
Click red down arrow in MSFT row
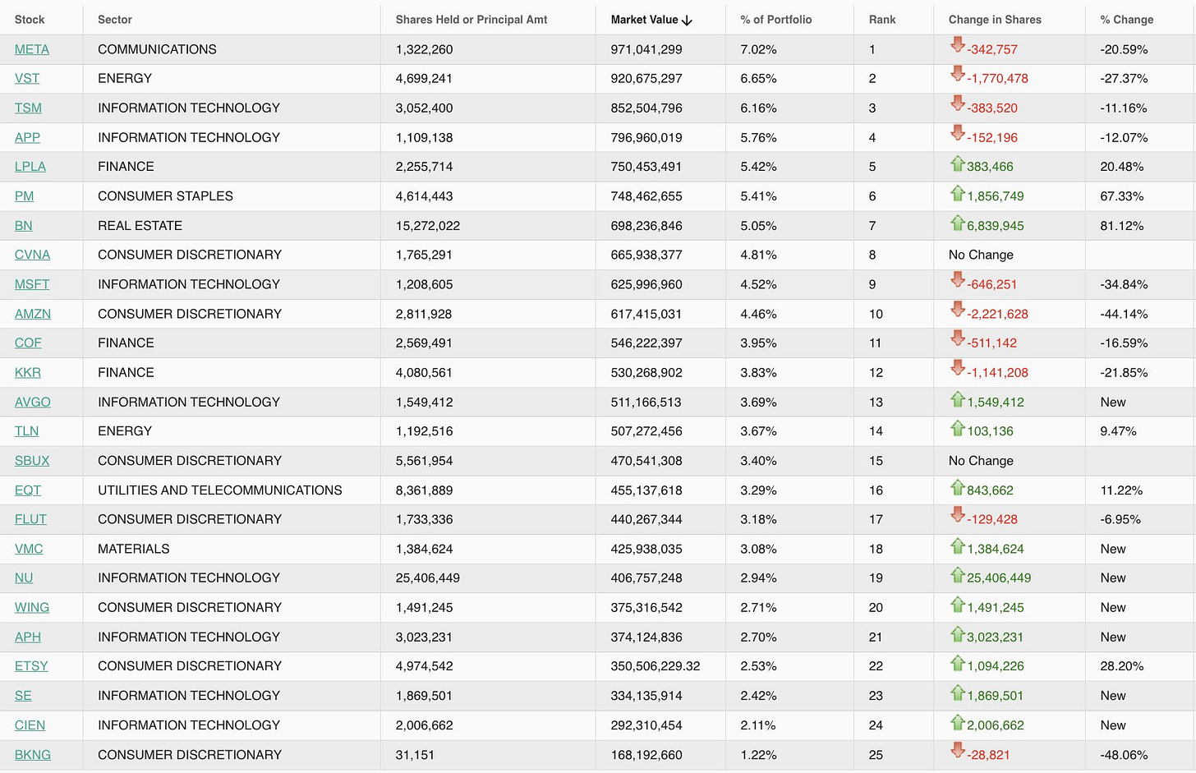click(x=957, y=280)
